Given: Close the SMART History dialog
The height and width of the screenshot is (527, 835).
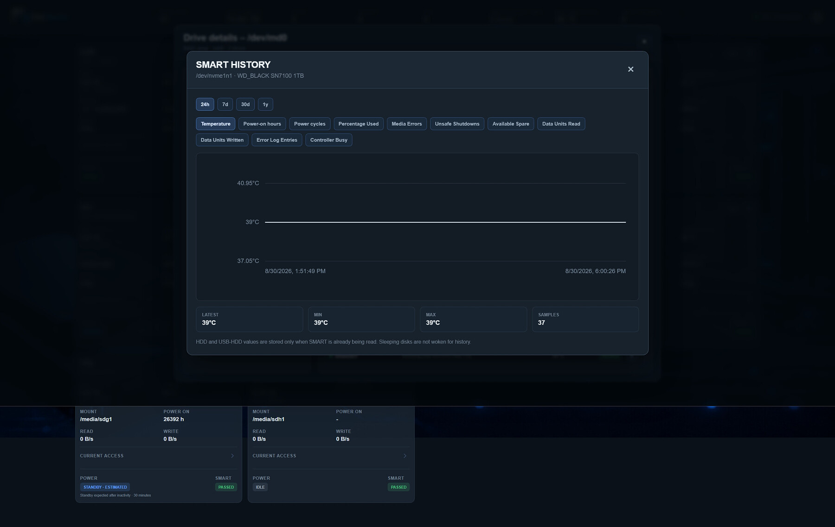Looking at the screenshot, I should tap(630, 69).
